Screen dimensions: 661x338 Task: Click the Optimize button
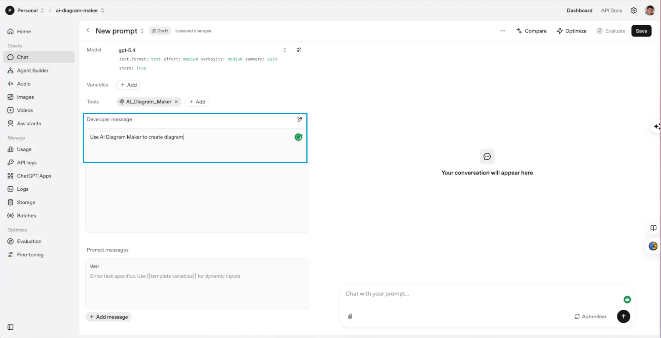click(571, 31)
